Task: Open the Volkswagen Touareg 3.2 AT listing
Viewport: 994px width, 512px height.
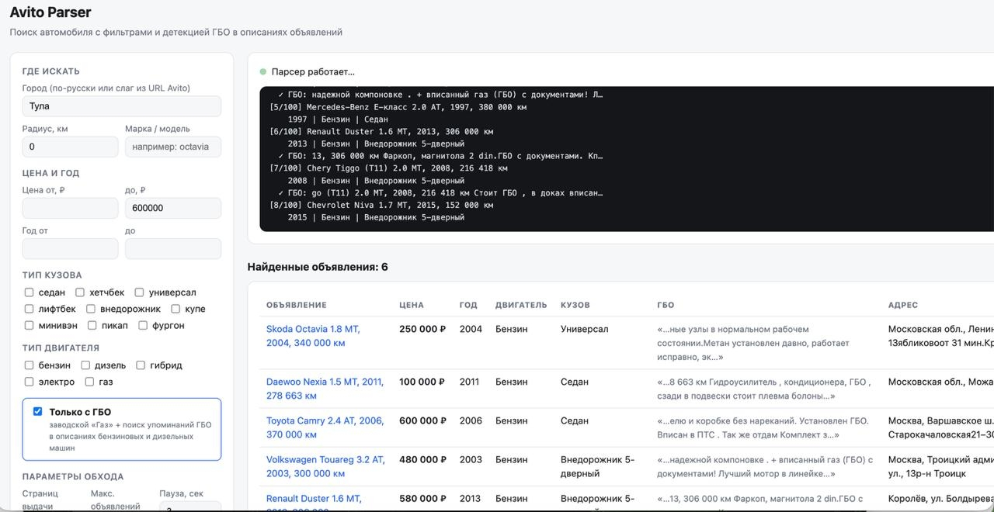Action: coord(325,466)
